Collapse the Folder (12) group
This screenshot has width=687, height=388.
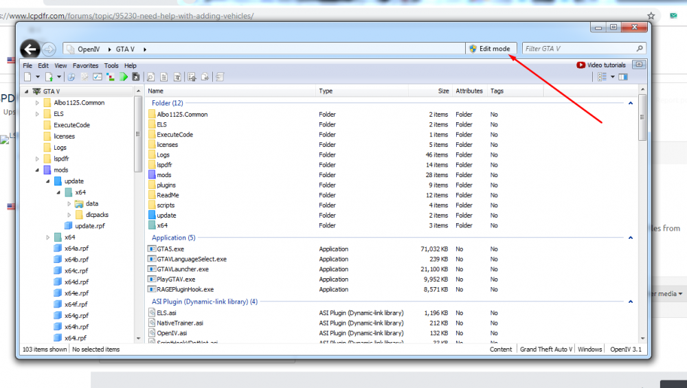(x=631, y=103)
